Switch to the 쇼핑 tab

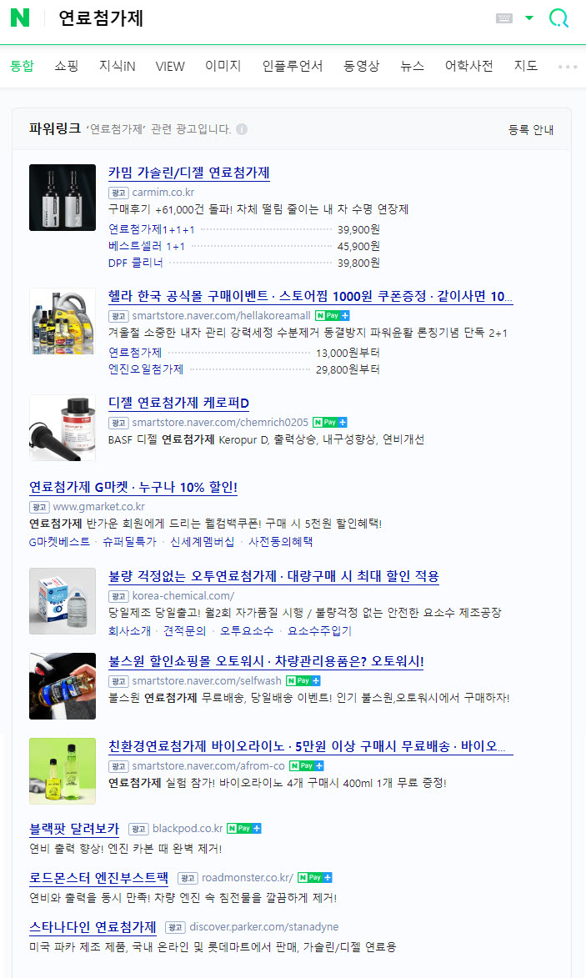tap(66, 66)
